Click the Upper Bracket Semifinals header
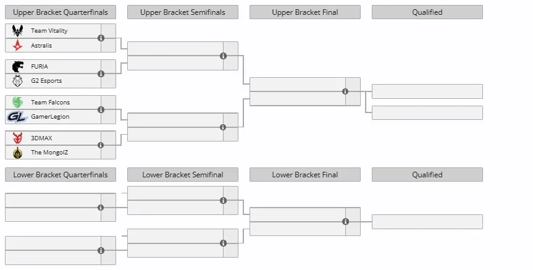 pos(183,12)
